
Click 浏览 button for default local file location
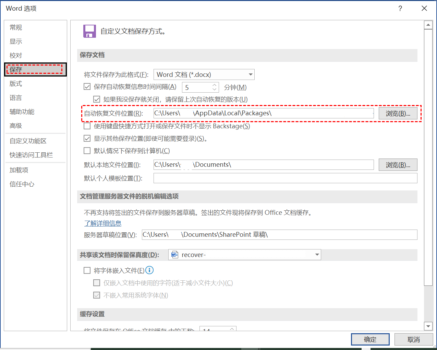click(398, 165)
